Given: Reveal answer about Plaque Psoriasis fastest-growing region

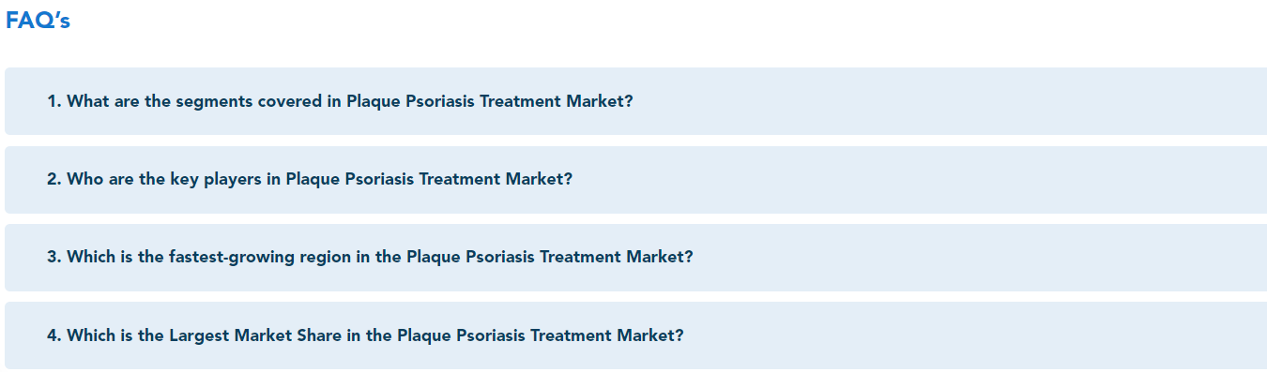Looking at the screenshot, I should [635, 257].
